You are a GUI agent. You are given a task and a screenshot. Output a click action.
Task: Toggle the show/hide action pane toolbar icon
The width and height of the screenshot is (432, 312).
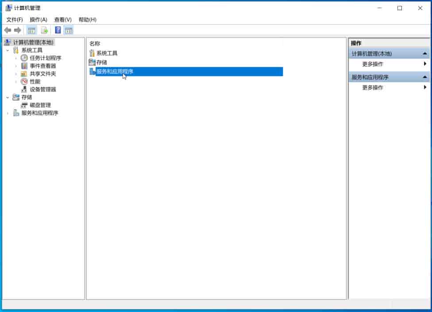[x=69, y=30]
